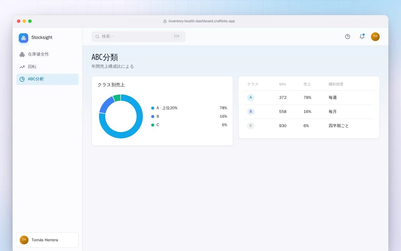Click the 毎週 frequency cell
Image resolution: width=401 pixels, height=251 pixels.
pyautogui.click(x=333, y=98)
